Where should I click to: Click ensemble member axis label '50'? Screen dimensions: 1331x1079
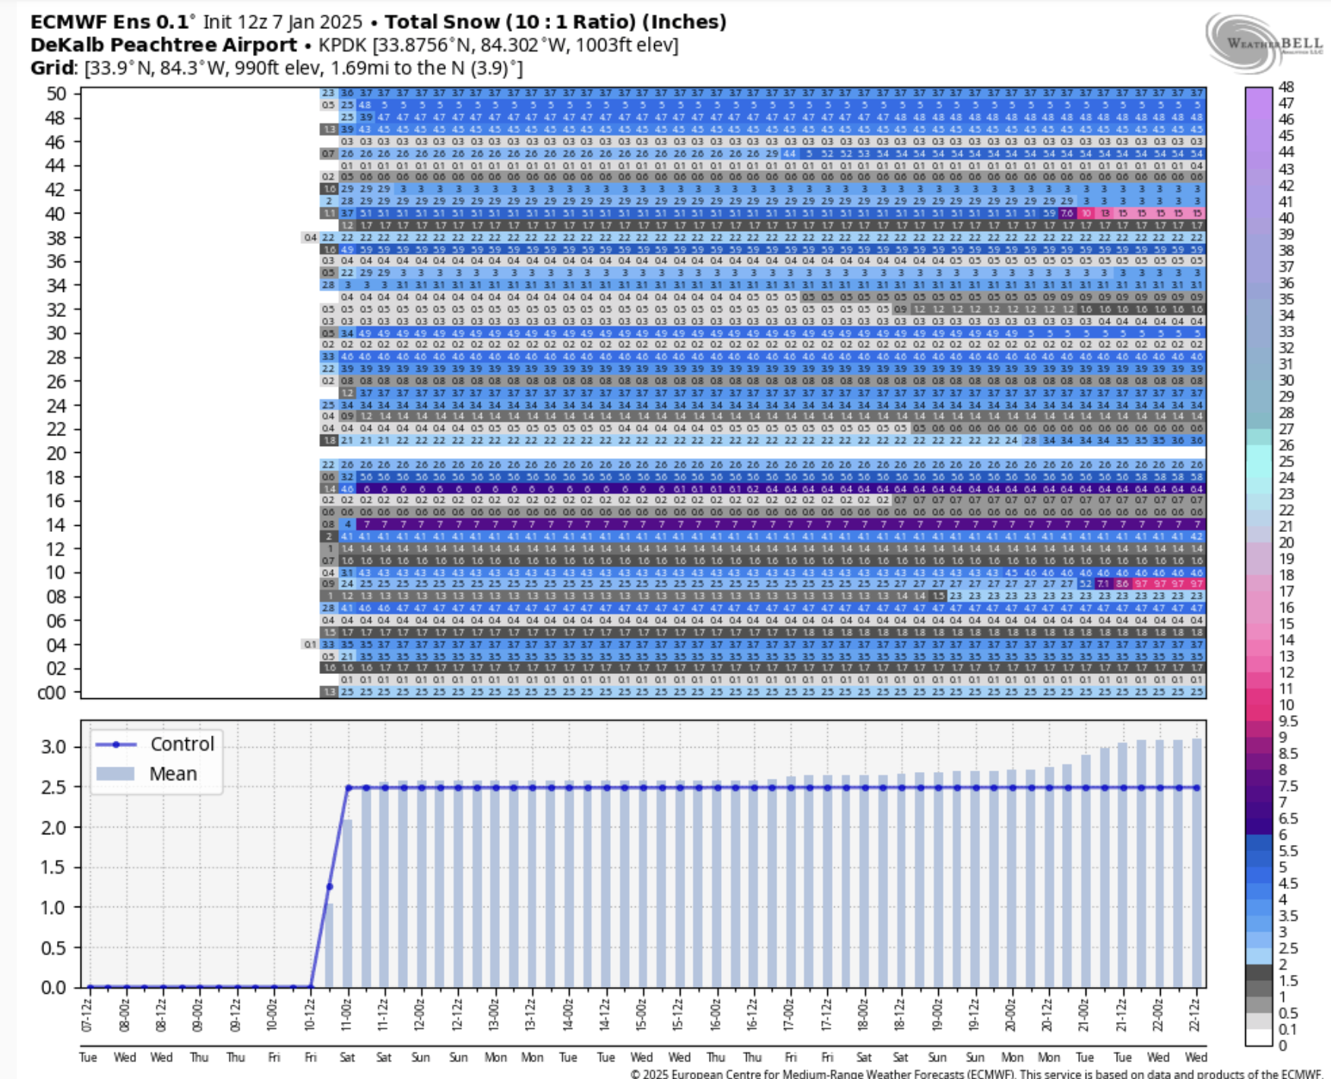pyautogui.click(x=56, y=94)
